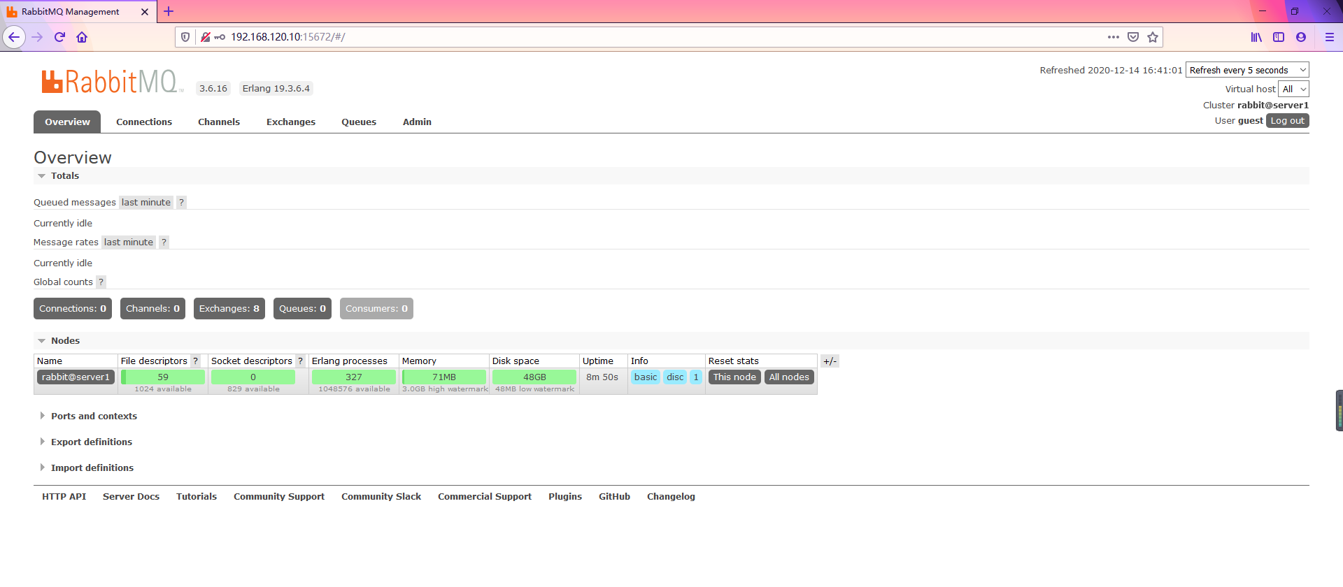The height and width of the screenshot is (587, 1343).
Task: Open the Virtual host dropdown
Action: [x=1293, y=89]
